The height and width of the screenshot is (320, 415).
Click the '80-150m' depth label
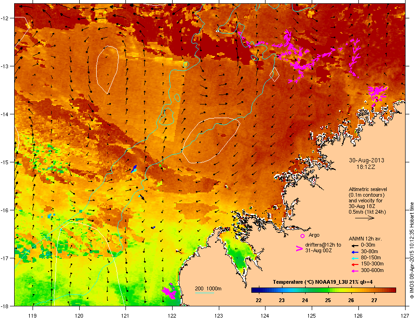[371, 257]
